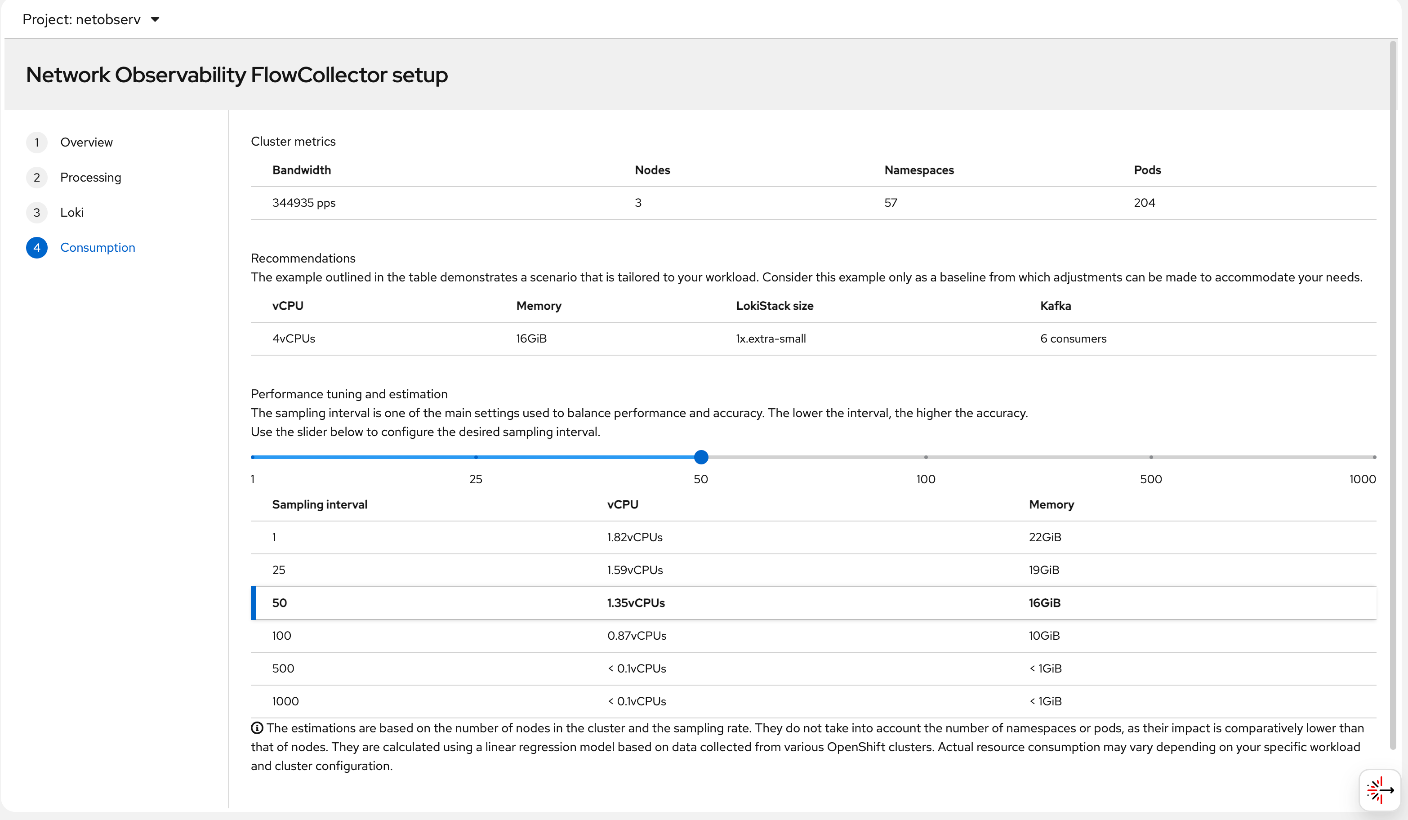Click the info icon beside estimations note
This screenshot has height=820, width=1408.
click(257, 728)
